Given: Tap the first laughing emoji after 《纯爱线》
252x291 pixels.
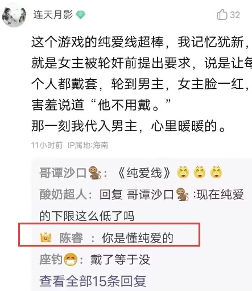Looking at the screenshot, I should (183, 172).
